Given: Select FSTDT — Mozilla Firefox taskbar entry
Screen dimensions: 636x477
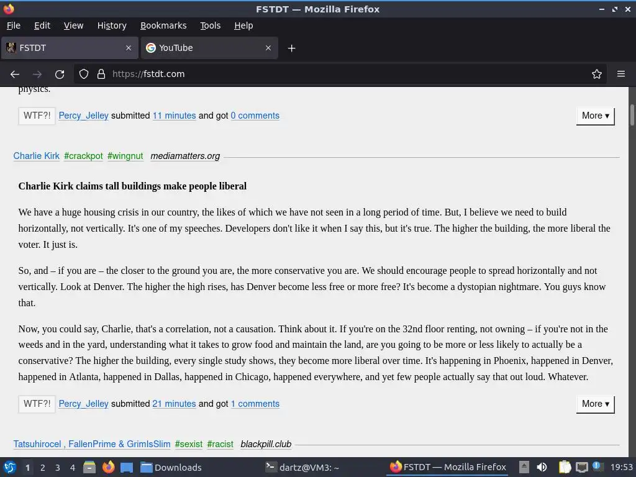Looking at the screenshot, I should coord(448,467).
